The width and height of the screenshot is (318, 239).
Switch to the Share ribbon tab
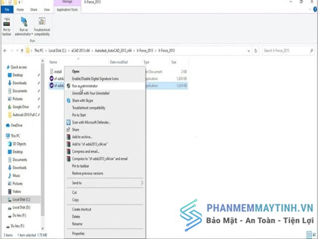34,9
